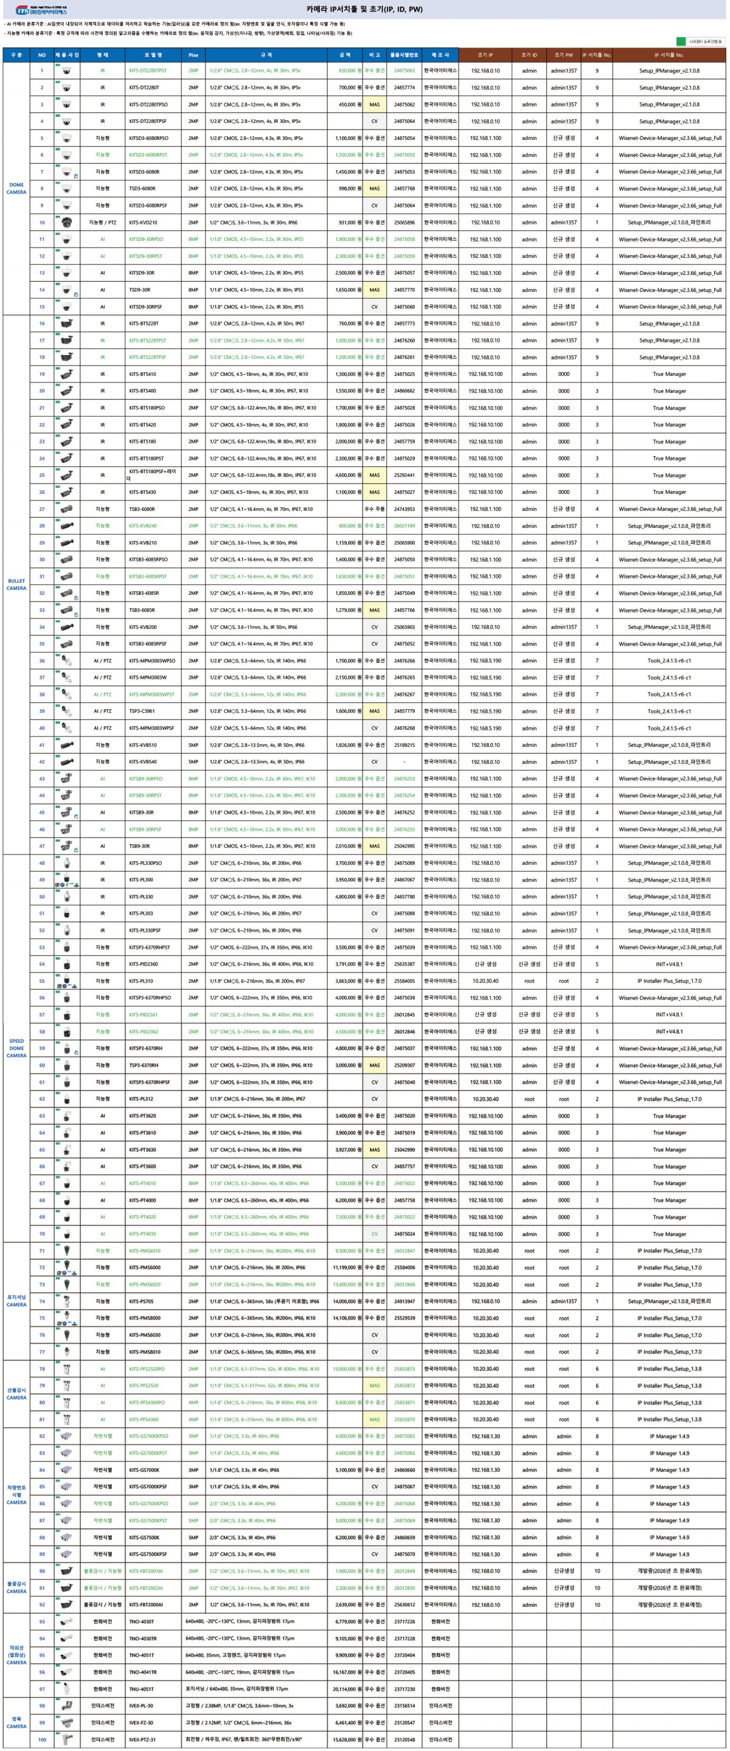The height and width of the screenshot is (1751, 730).
Task: Click the green legend color swatch
Action: click(681, 41)
